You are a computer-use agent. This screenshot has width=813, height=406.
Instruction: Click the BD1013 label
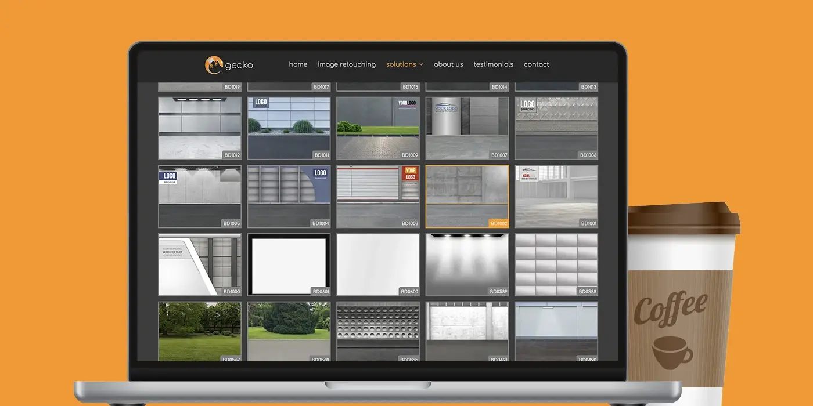tap(588, 87)
